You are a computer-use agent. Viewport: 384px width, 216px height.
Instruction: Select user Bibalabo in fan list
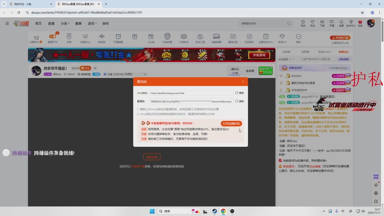[296, 76]
